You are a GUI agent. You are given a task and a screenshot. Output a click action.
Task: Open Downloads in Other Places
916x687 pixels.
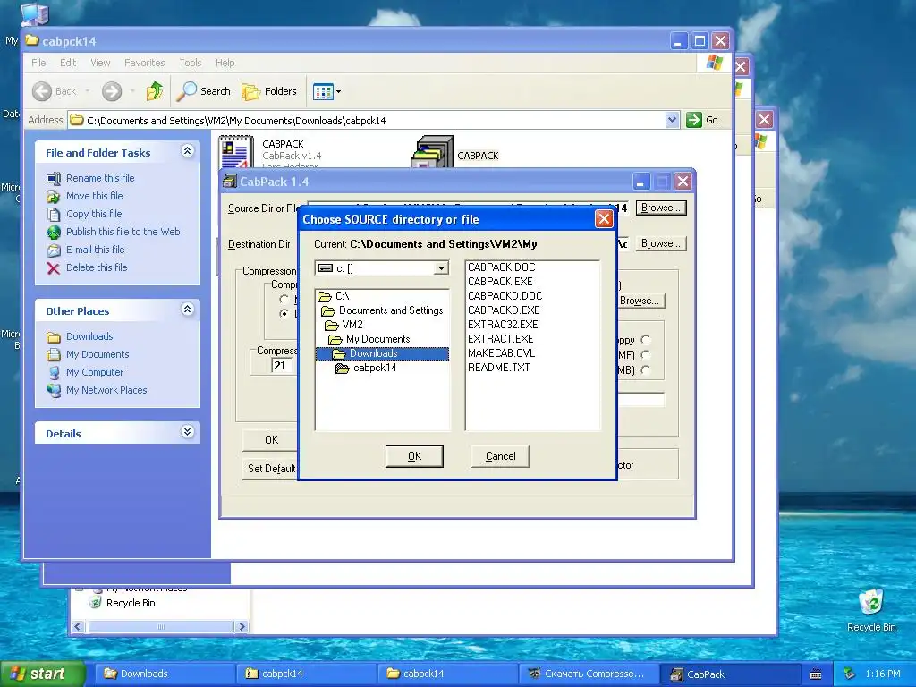click(x=89, y=336)
